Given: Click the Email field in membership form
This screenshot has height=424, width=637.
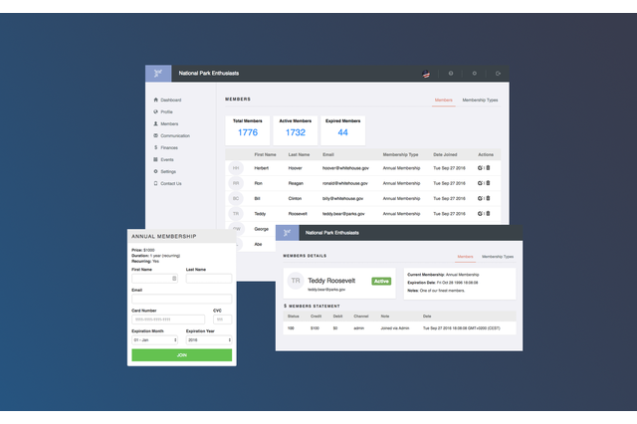Looking at the screenshot, I should click(x=181, y=299).
